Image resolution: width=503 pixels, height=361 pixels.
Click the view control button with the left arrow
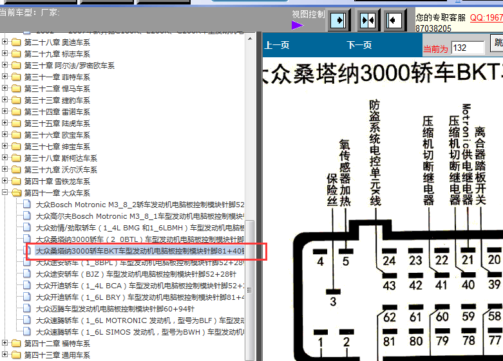point(394,21)
